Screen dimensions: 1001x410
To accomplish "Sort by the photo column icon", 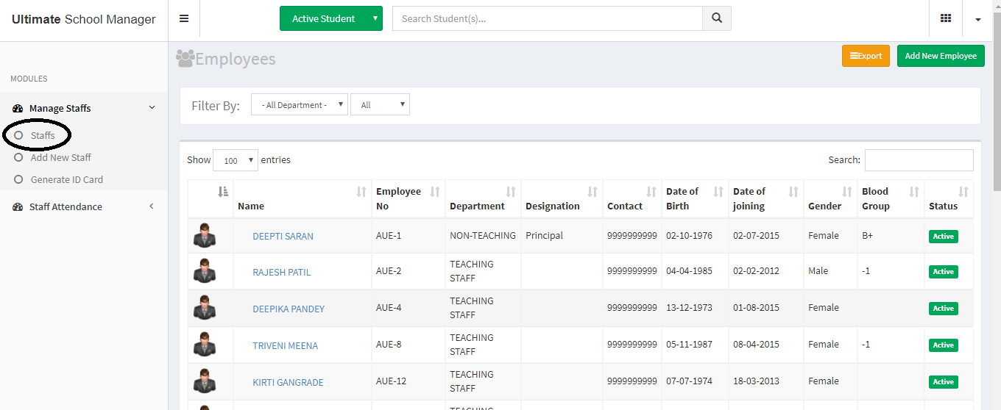I will pyautogui.click(x=224, y=192).
